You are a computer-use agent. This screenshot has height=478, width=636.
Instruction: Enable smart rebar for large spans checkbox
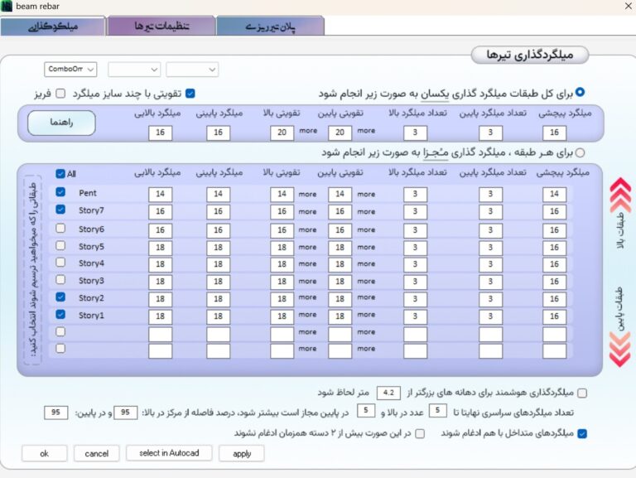point(582,393)
